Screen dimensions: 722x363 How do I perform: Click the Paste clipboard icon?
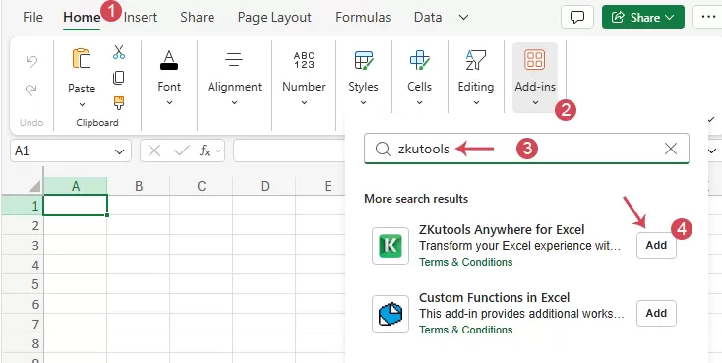[82, 58]
